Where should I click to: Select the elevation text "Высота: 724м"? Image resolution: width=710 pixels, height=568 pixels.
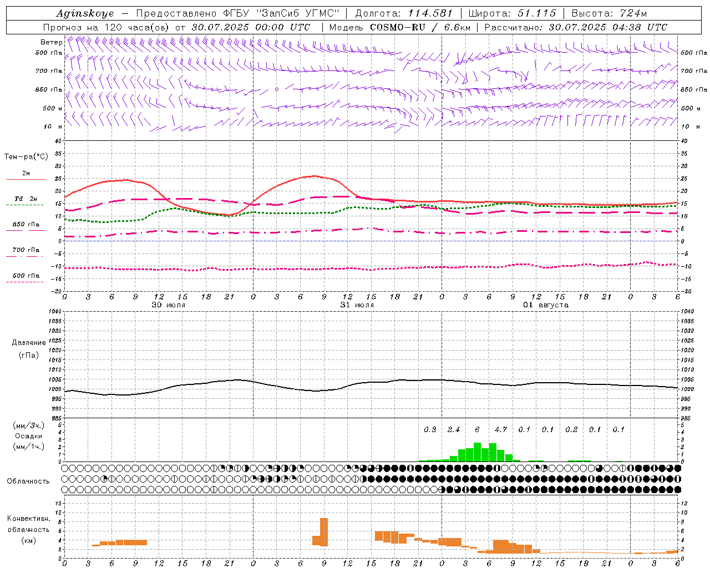[608, 13]
